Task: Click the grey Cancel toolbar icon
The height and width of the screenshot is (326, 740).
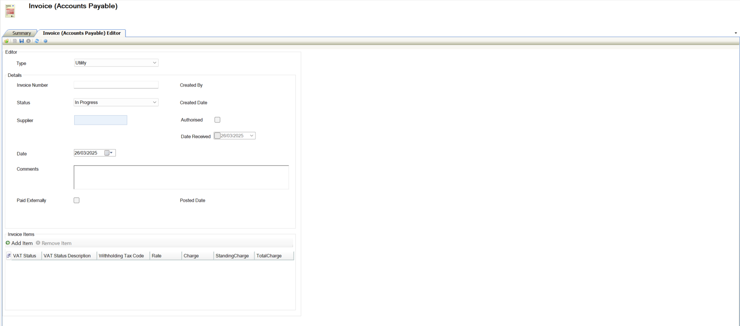Action: [28, 41]
